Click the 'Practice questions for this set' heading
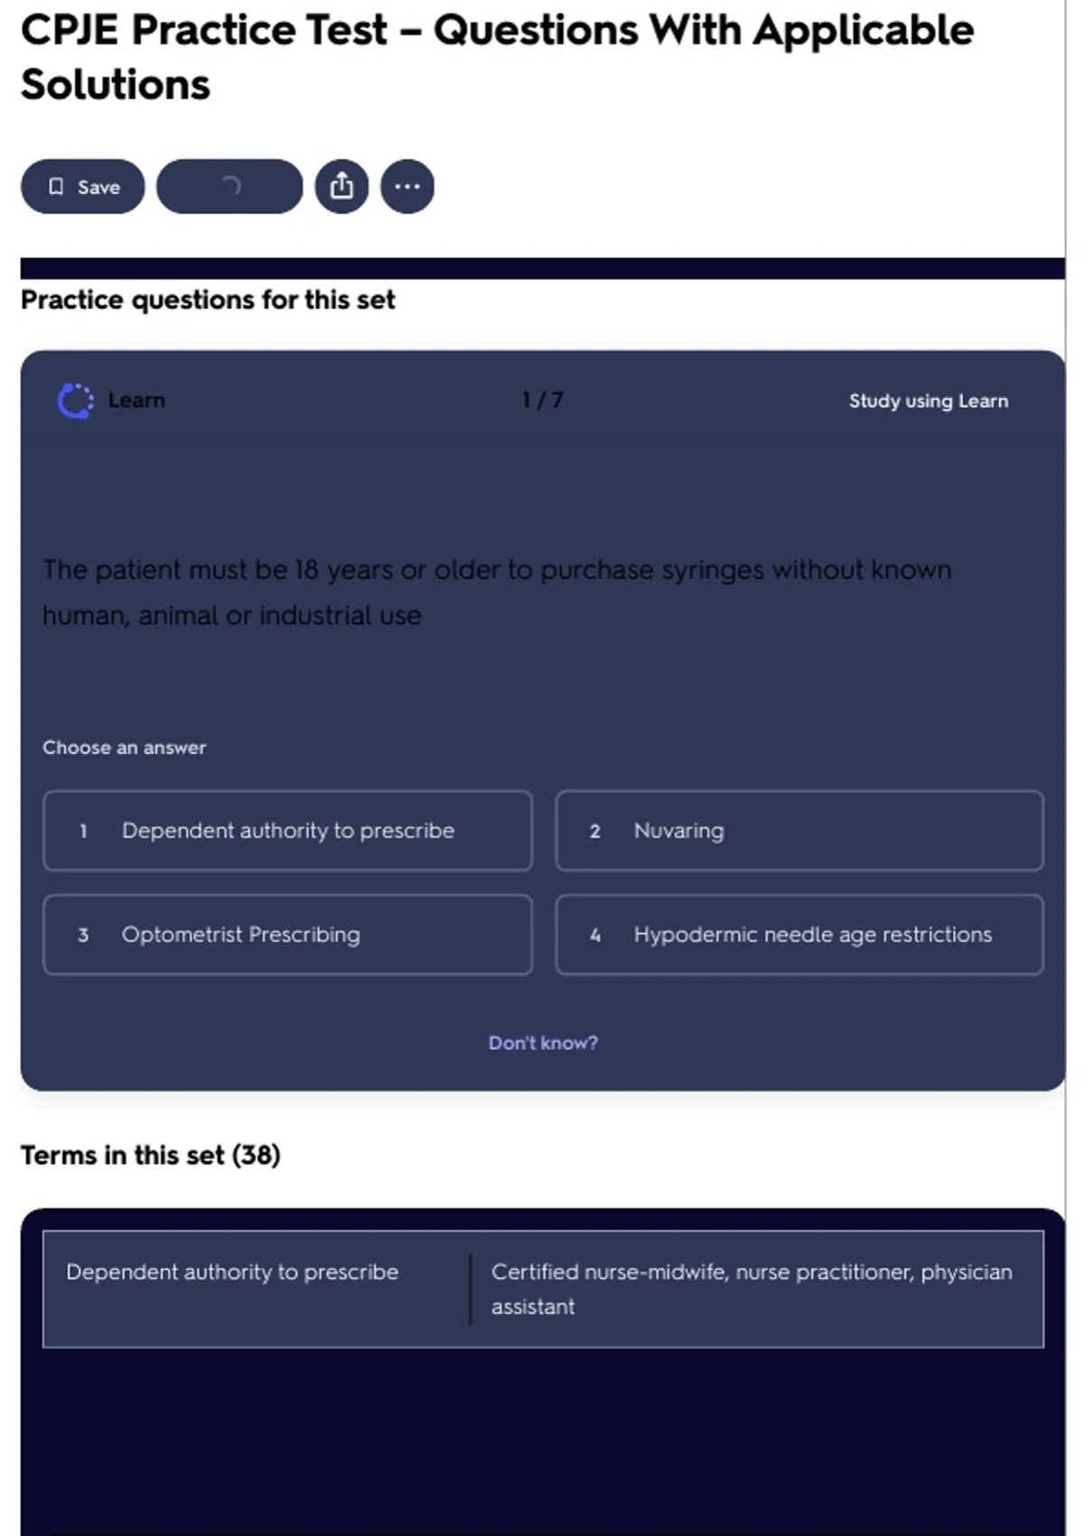This screenshot has height=1536, width=1084. [208, 300]
